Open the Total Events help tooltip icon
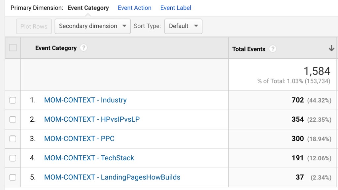Viewport: 338px width, 190px height. tap(273, 49)
